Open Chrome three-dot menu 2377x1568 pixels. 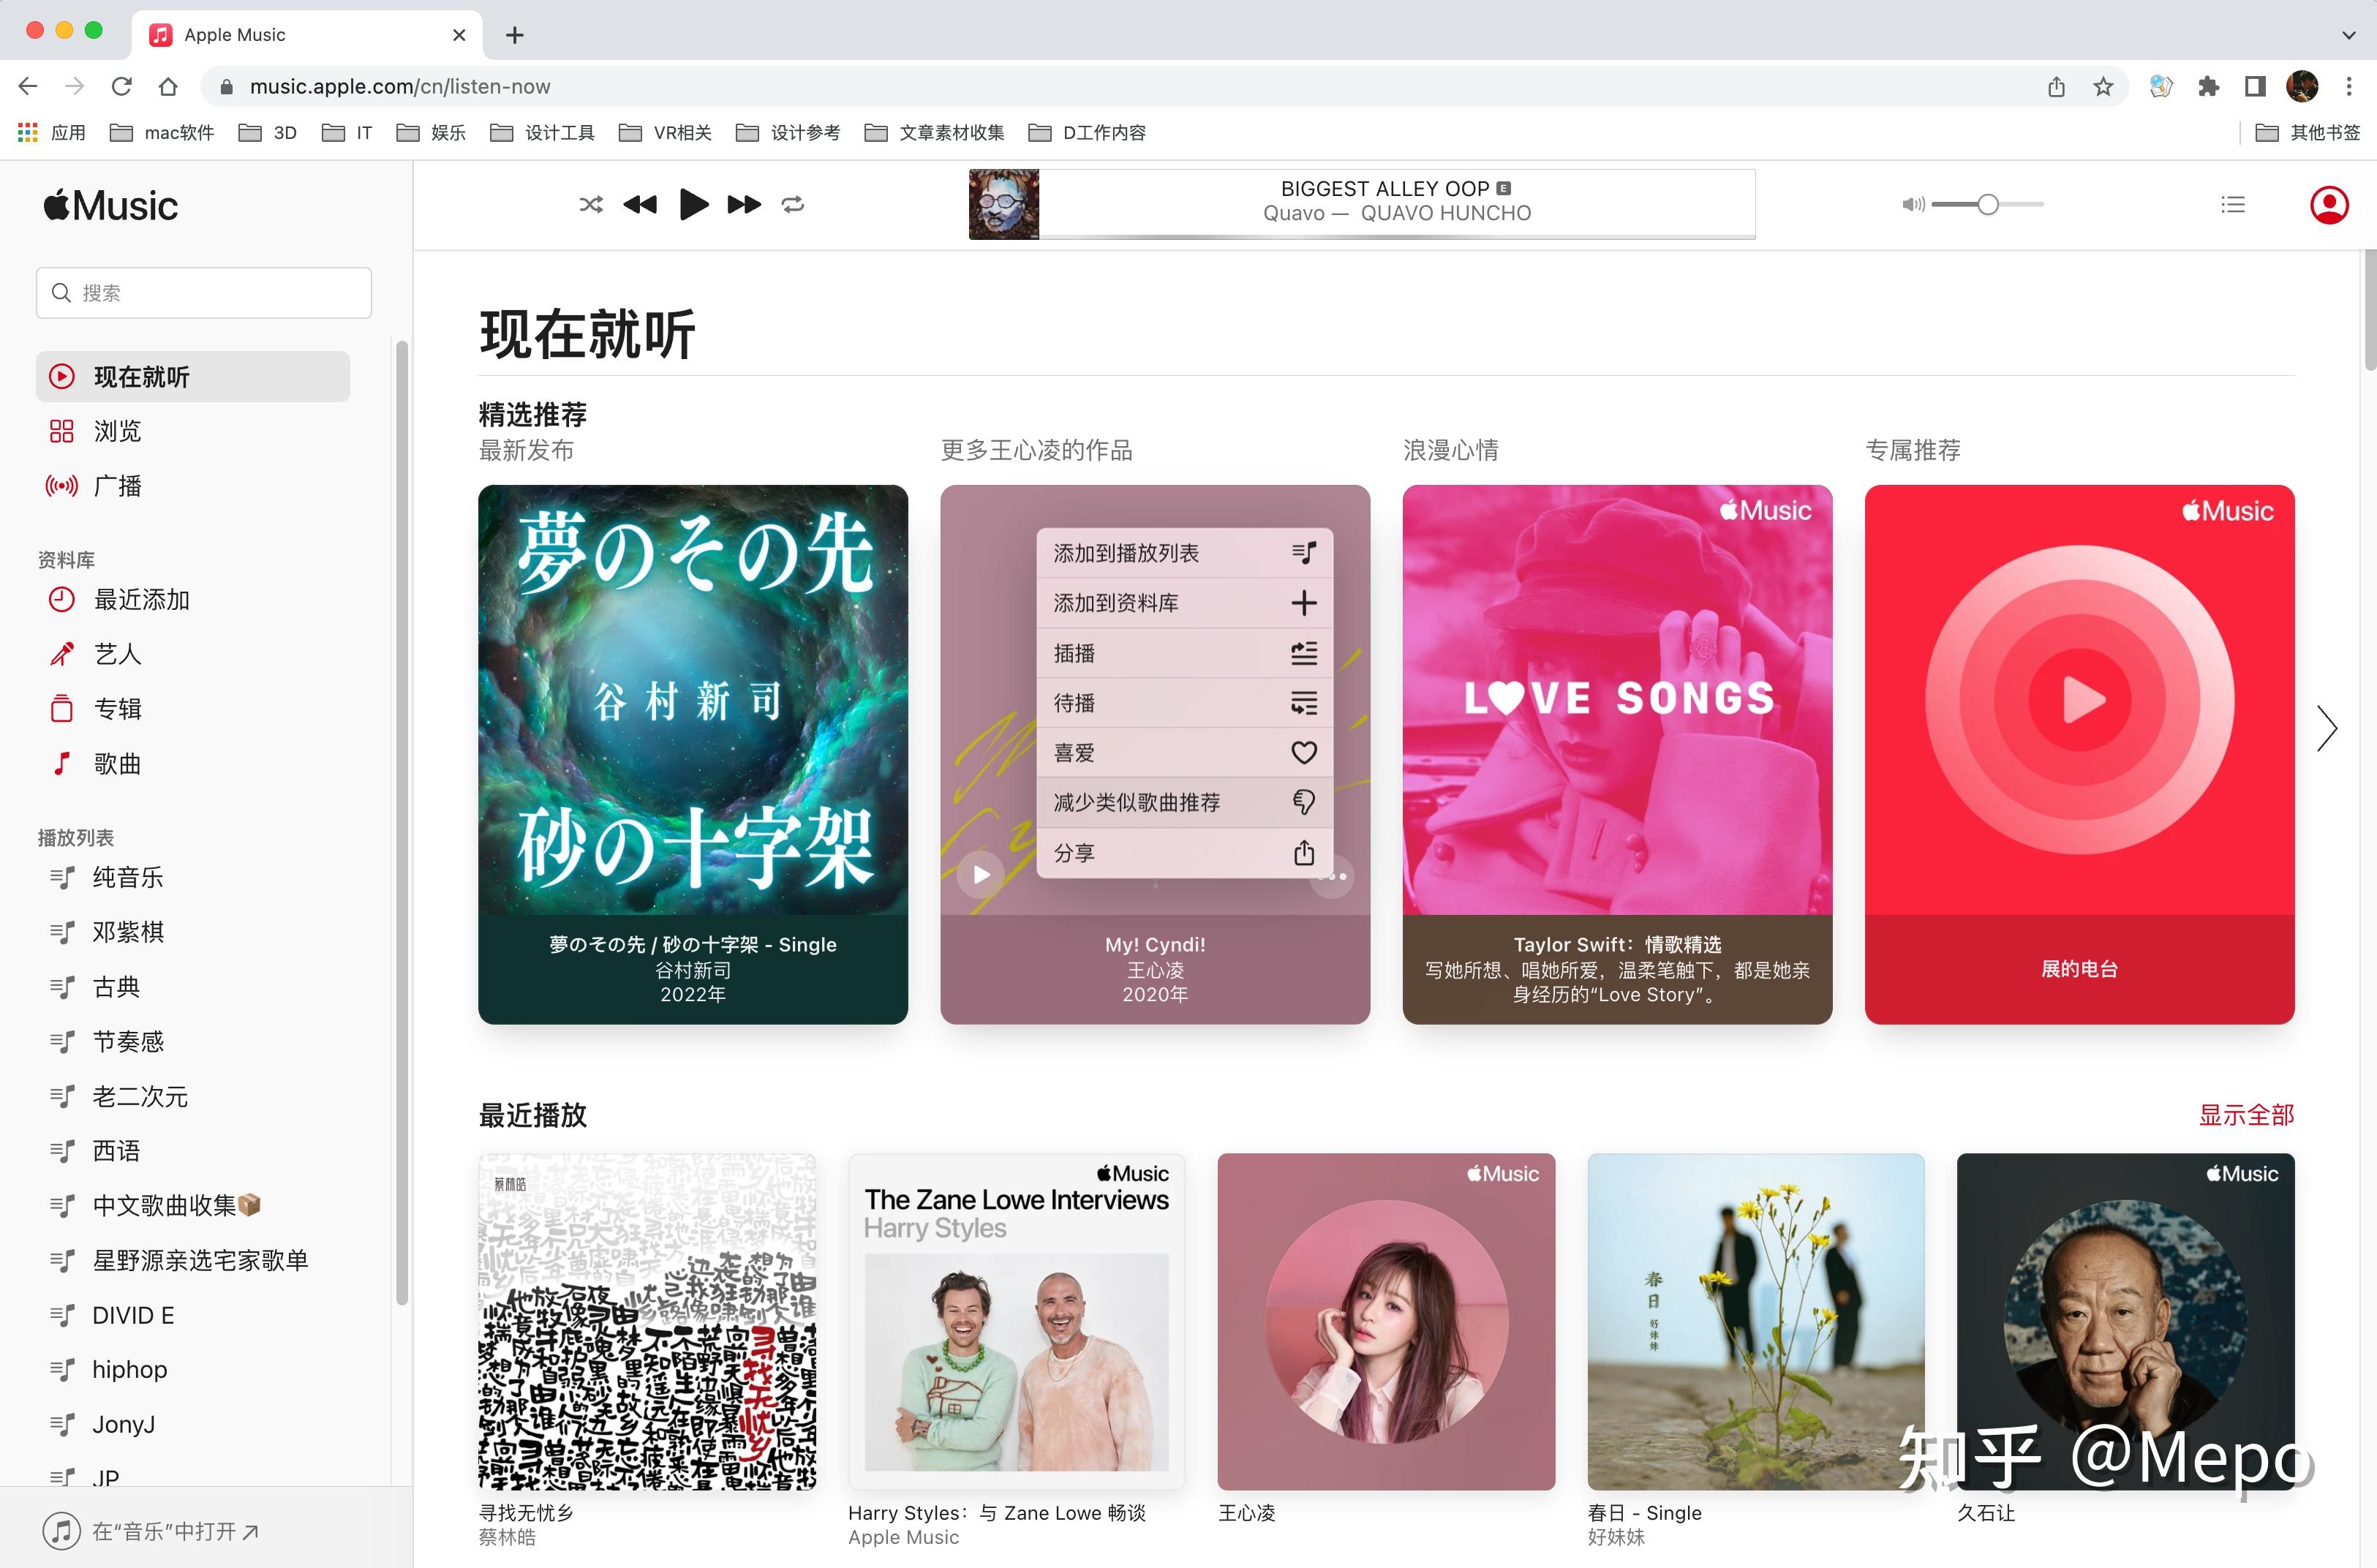click(x=2349, y=87)
